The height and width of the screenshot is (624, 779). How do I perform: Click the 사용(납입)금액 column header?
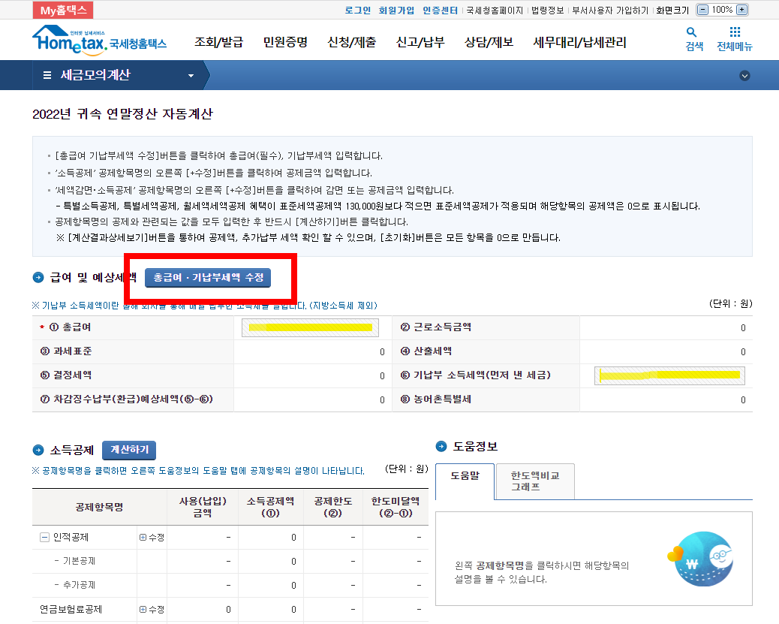click(203, 507)
